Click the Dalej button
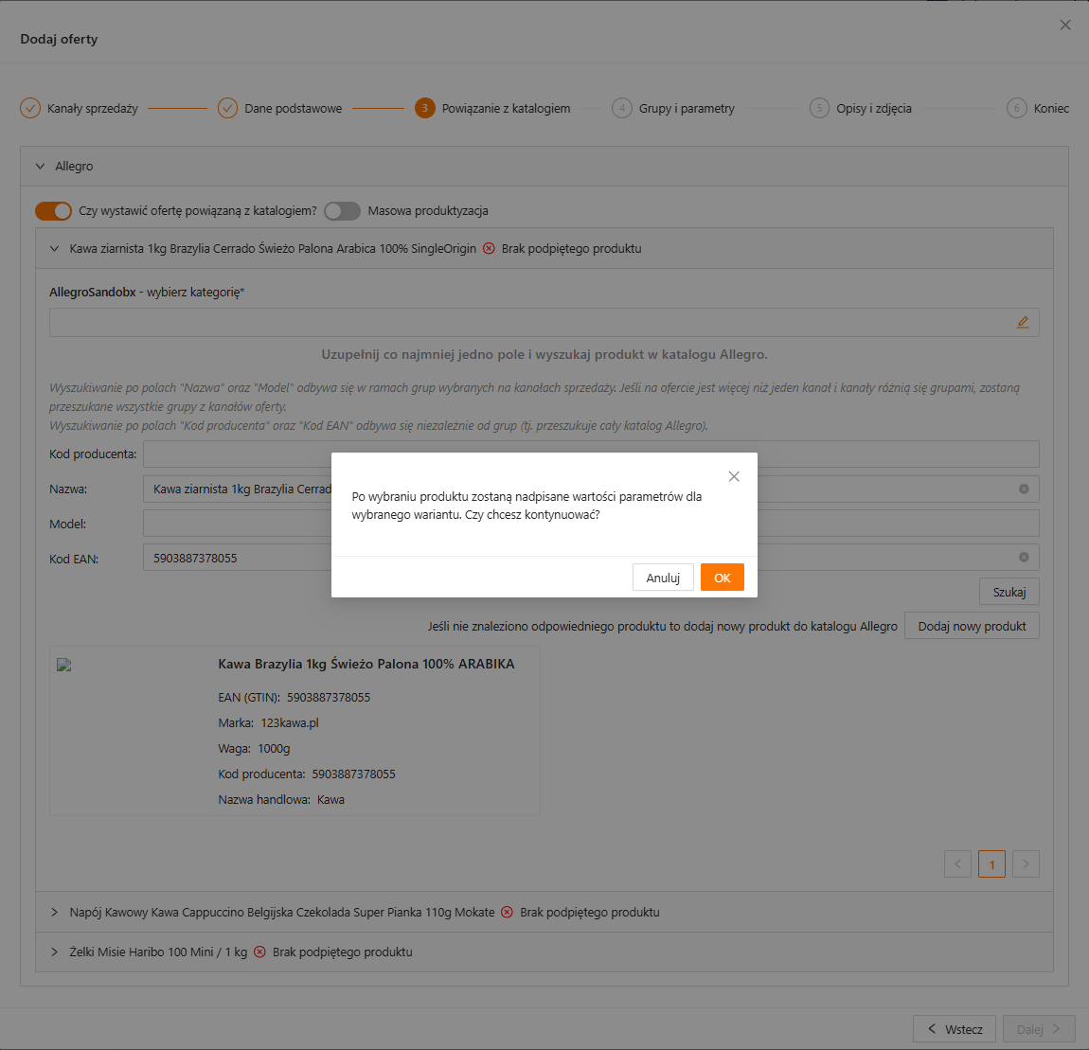This screenshot has width=1089, height=1050. coord(1038,1029)
